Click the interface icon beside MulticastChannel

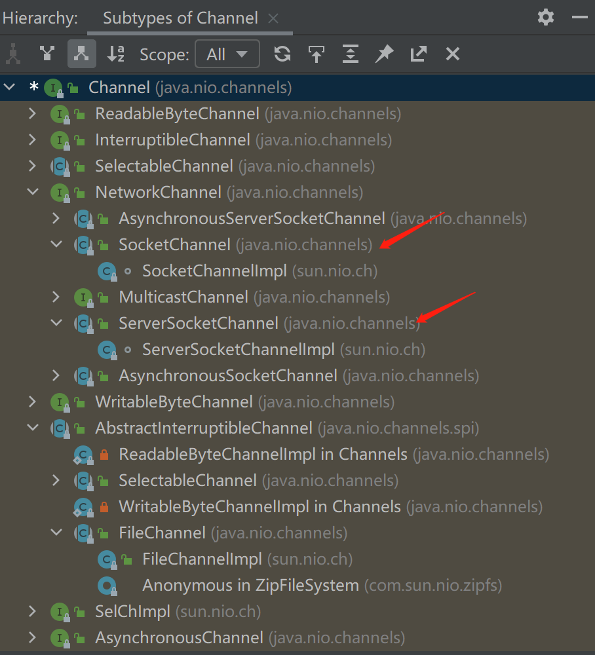83,297
